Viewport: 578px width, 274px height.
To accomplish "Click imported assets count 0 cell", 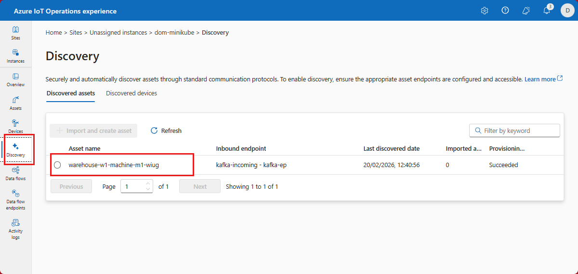I will point(448,165).
